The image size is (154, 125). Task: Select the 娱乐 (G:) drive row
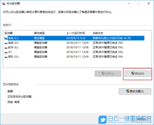point(74,57)
